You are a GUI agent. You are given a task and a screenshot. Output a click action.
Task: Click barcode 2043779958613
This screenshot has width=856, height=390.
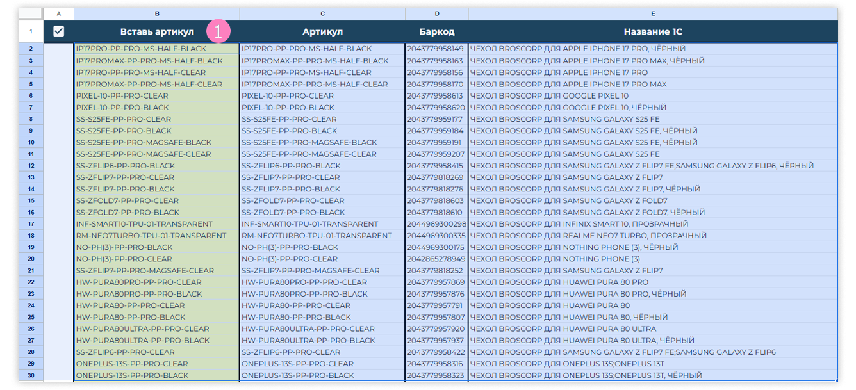tap(437, 95)
